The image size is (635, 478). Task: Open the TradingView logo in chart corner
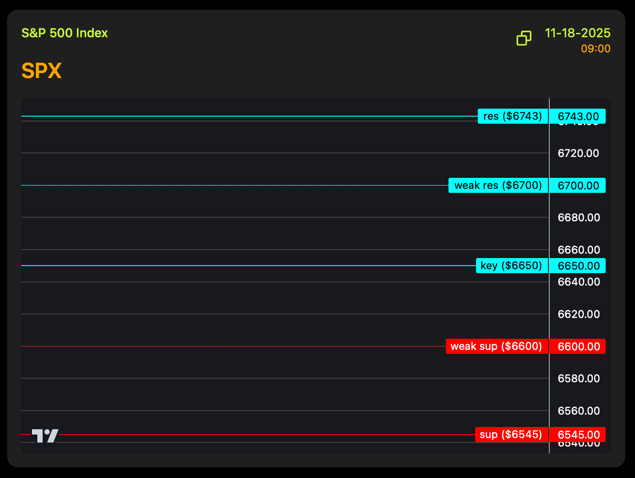(45, 435)
